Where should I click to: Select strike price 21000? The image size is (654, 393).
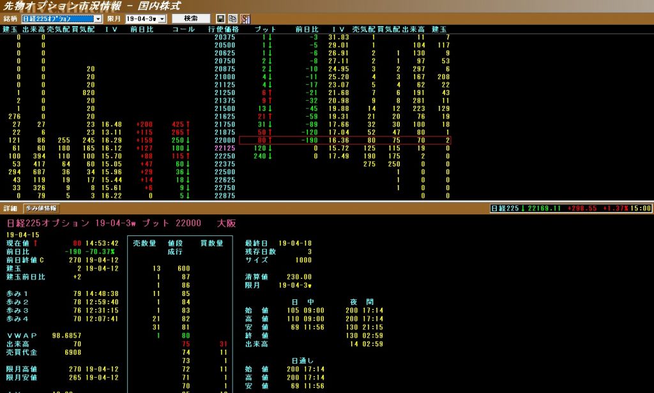point(225,77)
